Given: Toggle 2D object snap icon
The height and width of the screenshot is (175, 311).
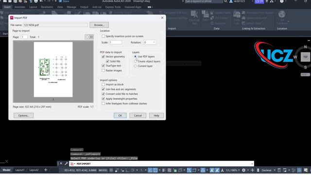Looking at the screenshot, I should [155, 170].
